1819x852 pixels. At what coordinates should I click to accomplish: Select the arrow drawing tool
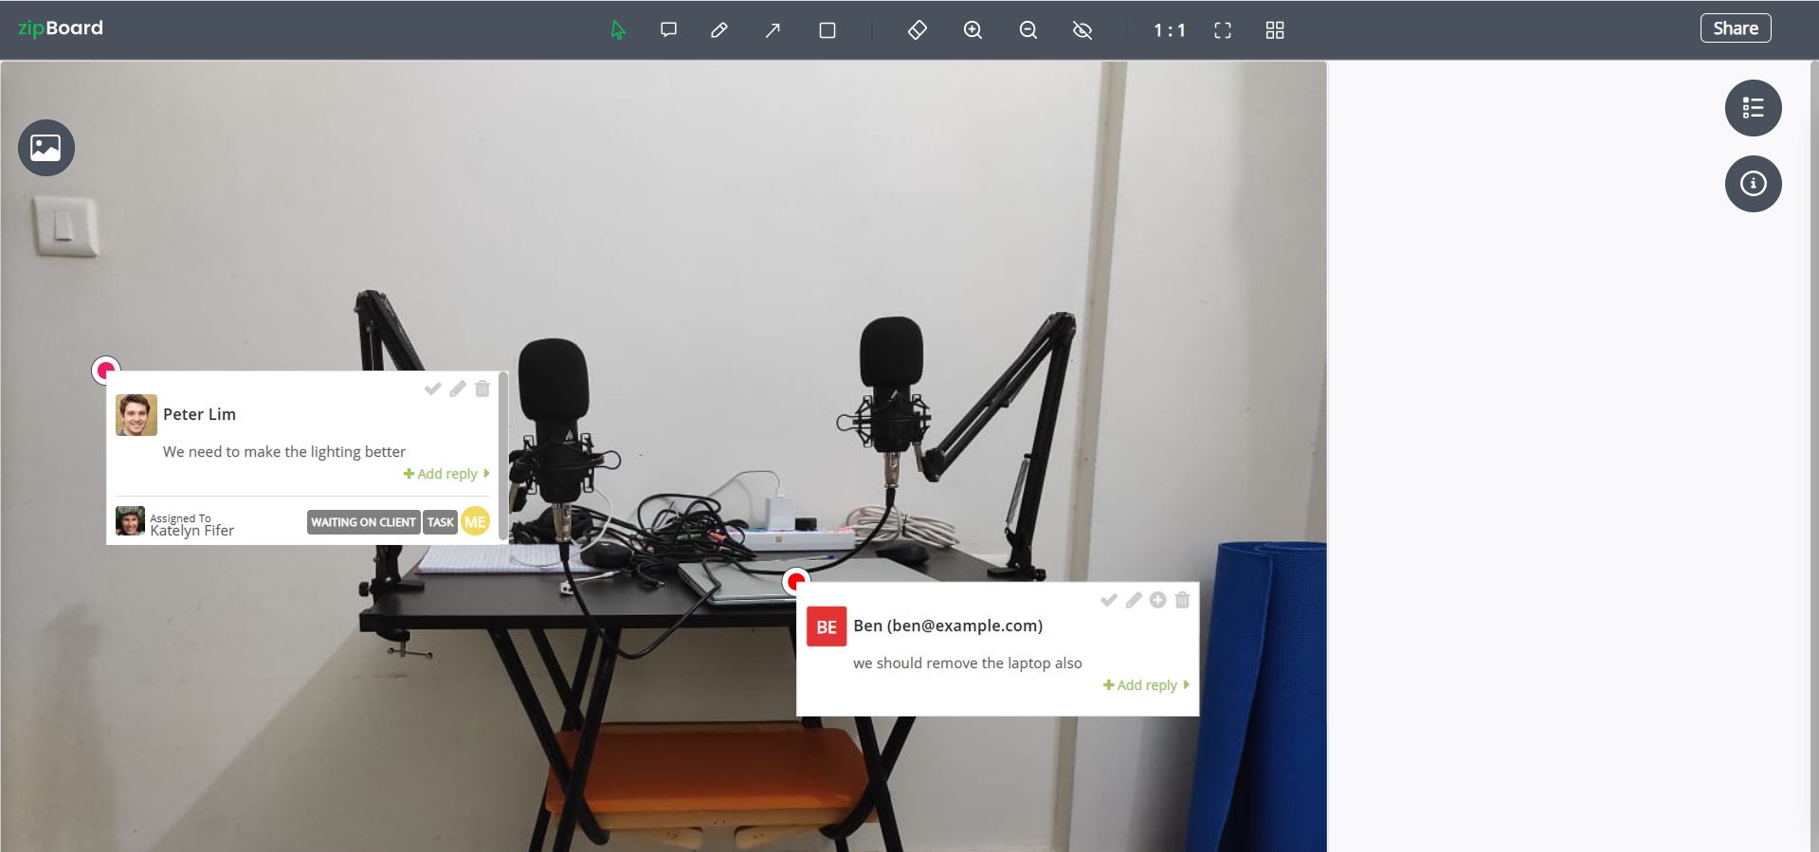pos(773,30)
